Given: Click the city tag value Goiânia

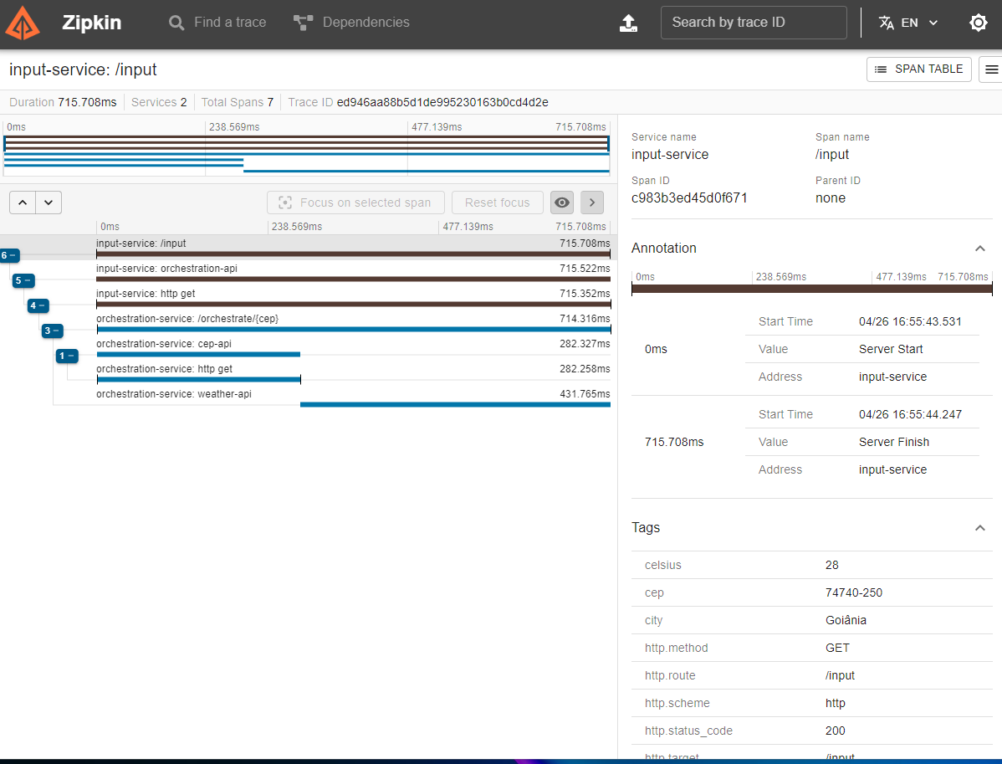Looking at the screenshot, I should pos(846,620).
